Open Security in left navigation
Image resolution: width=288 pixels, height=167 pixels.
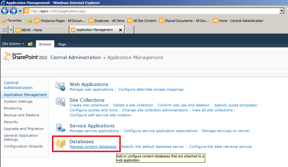tap(11, 122)
